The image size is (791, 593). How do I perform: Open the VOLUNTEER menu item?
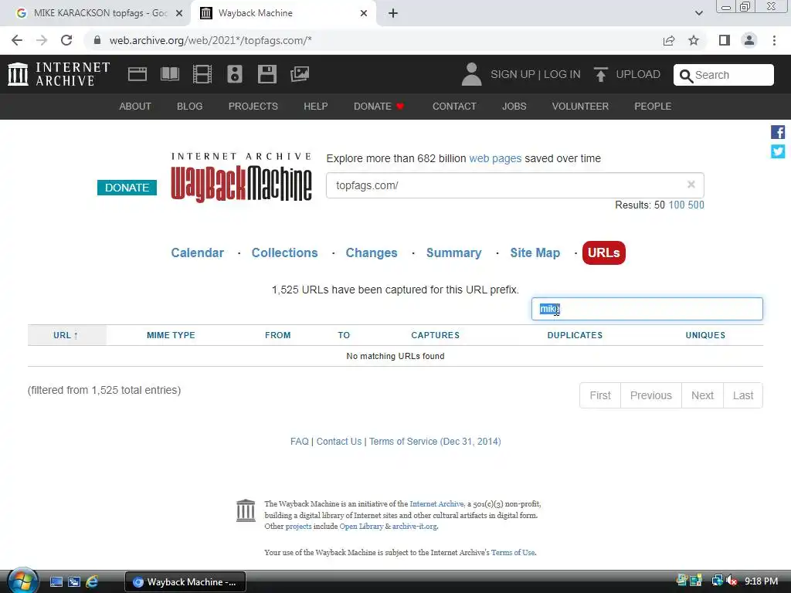[580, 107]
